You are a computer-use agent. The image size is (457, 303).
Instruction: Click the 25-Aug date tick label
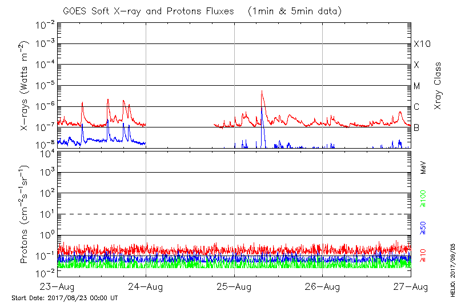[234, 287]
